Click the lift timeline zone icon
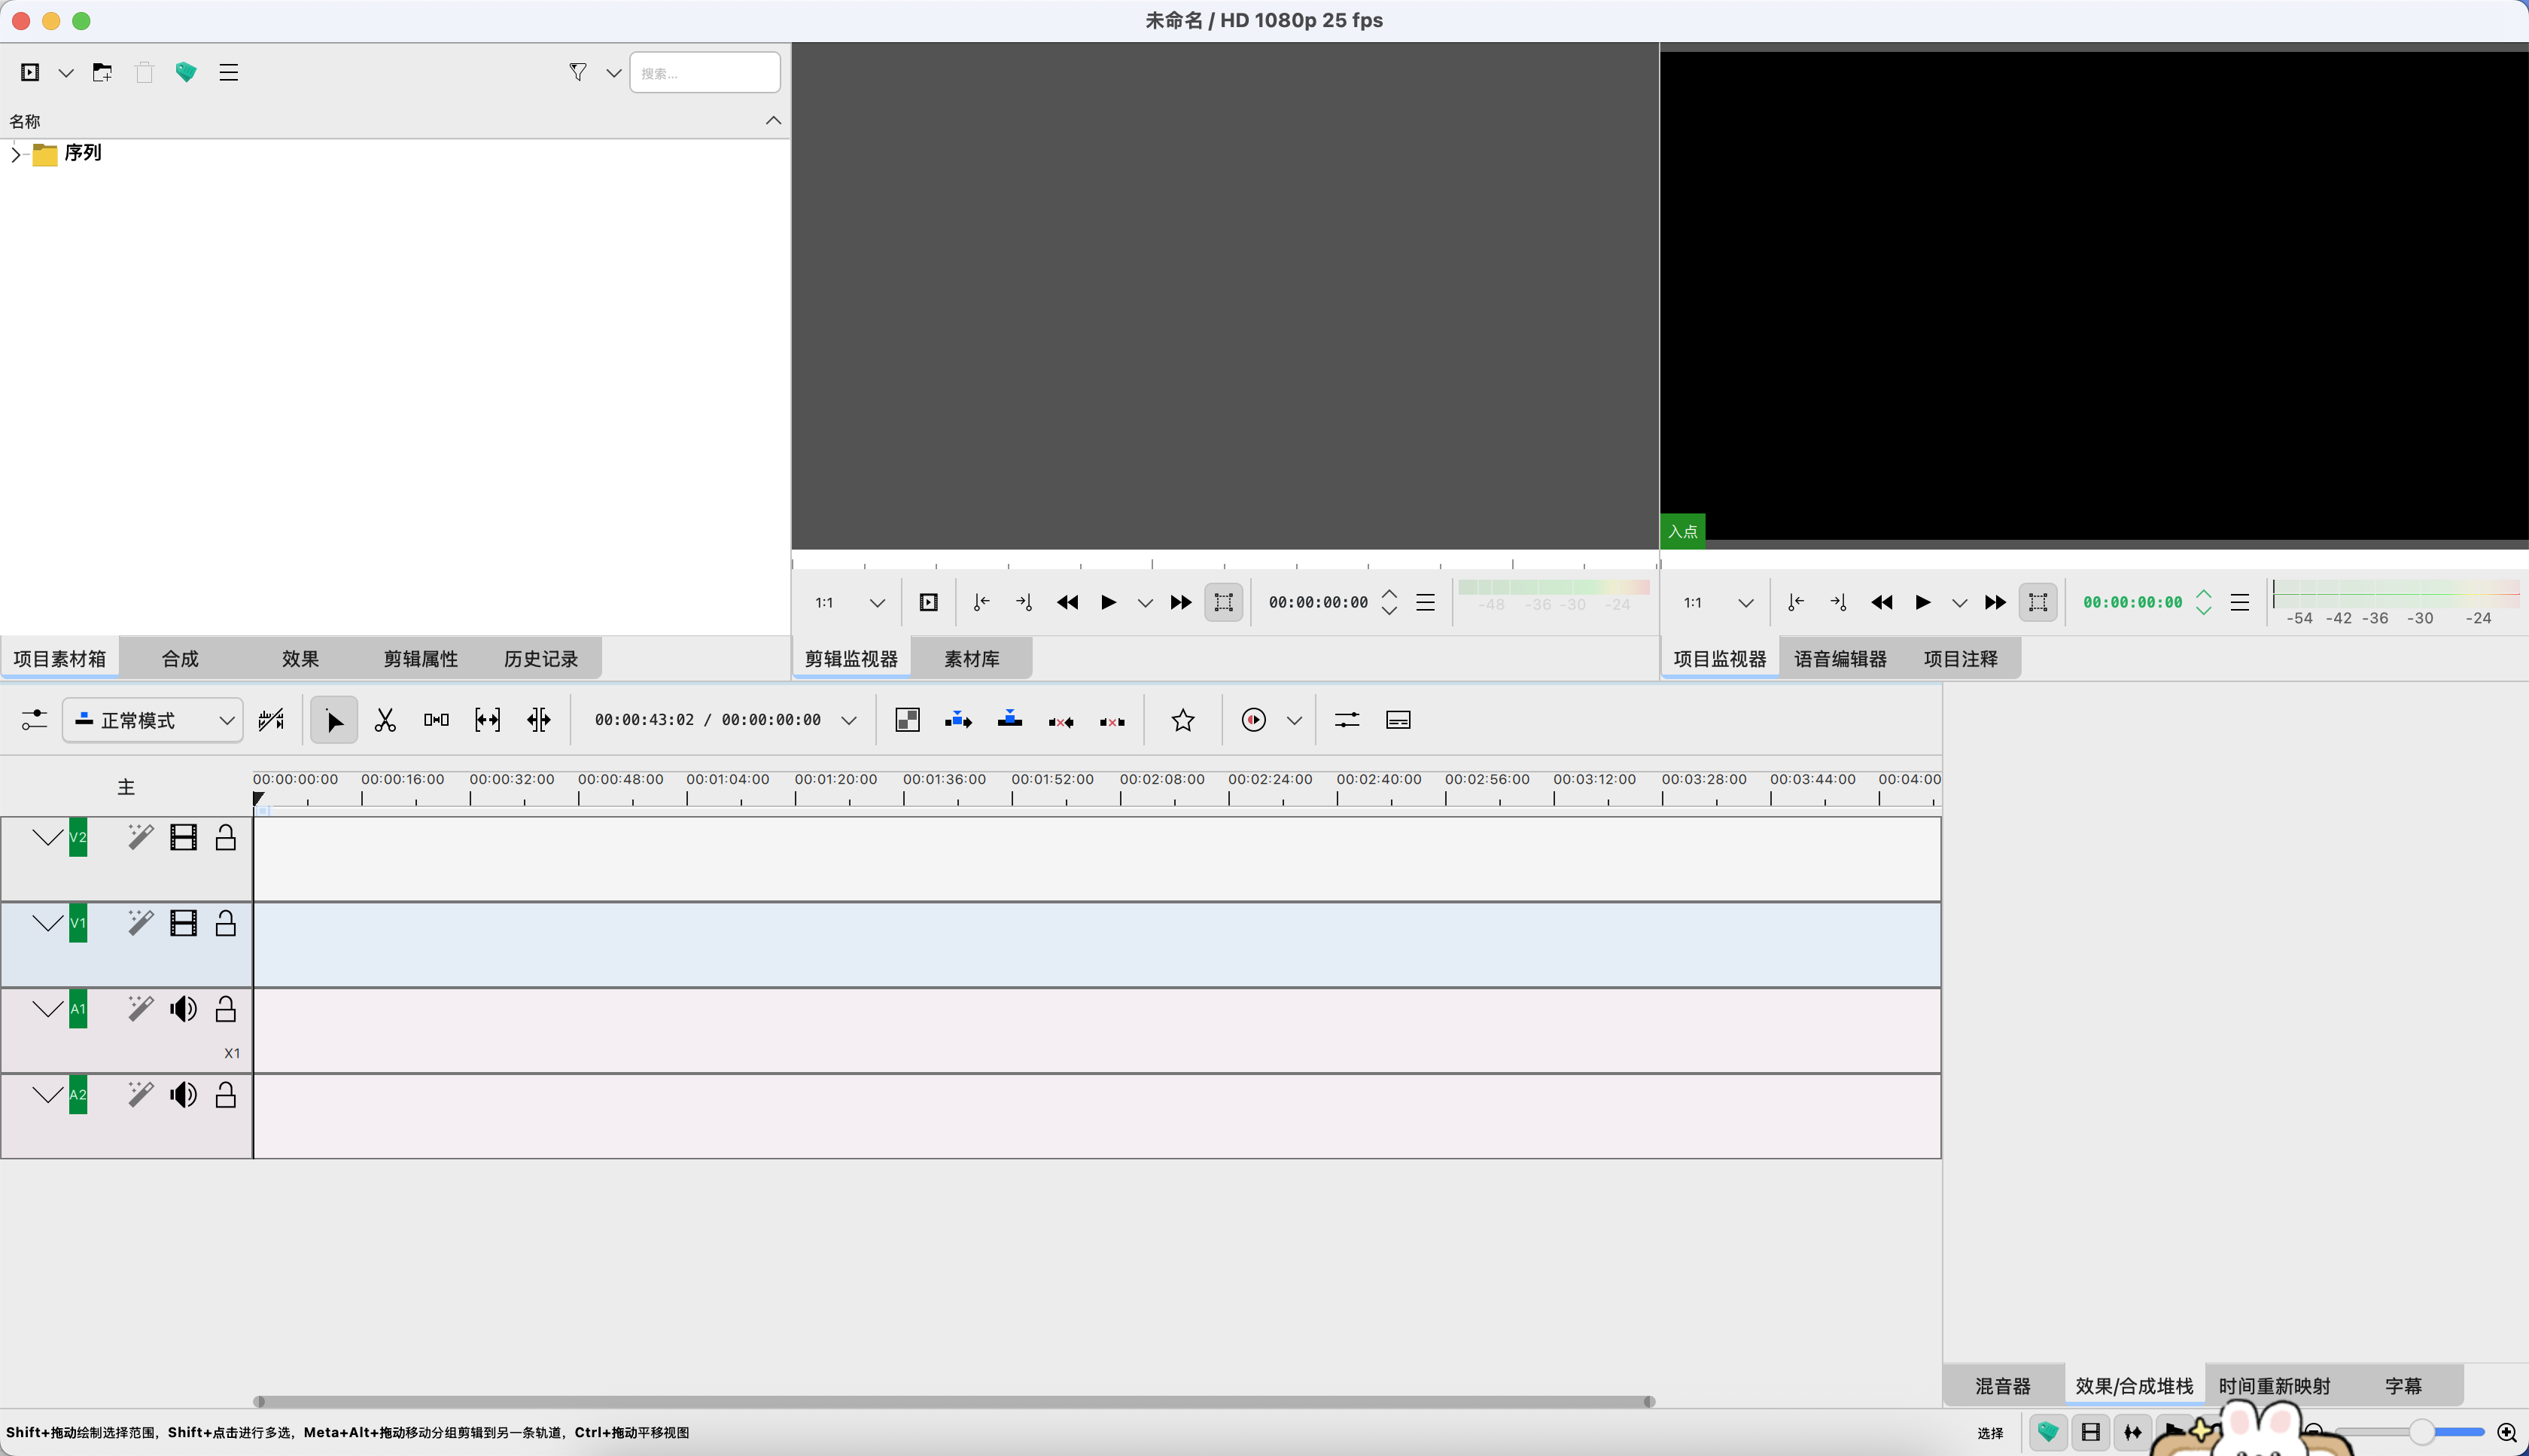The width and height of the screenshot is (2529, 1456). tap(1112, 722)
